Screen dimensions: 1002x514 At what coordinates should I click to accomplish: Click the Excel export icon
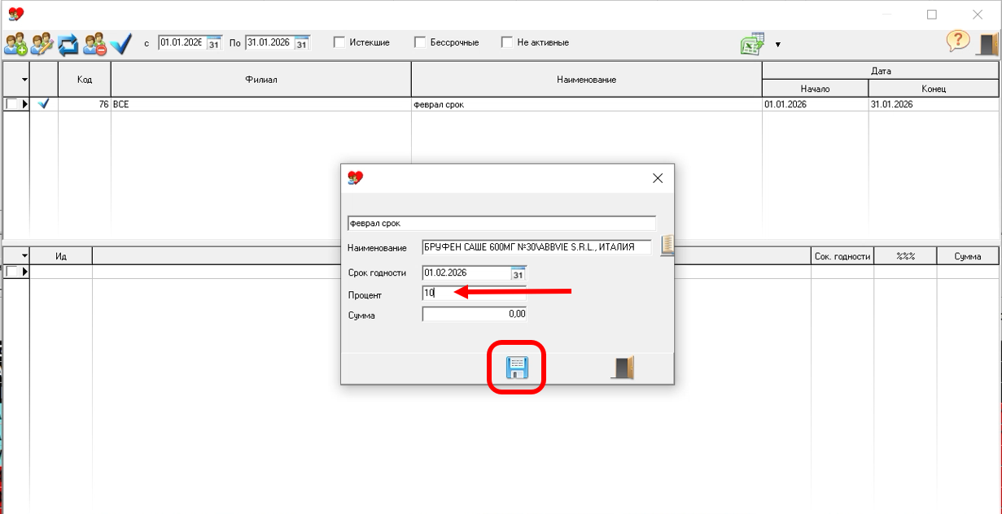pos(752,44)
